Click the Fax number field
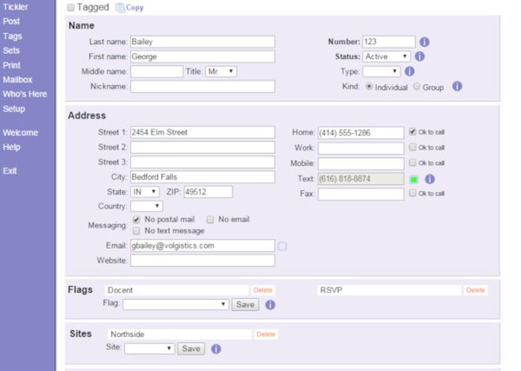Screen dimensions: 521x371 [362, 194]
